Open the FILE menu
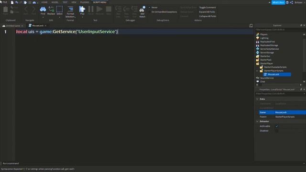Image resolution: width=306 pixels, height=172 pixels. coord(5,2)
